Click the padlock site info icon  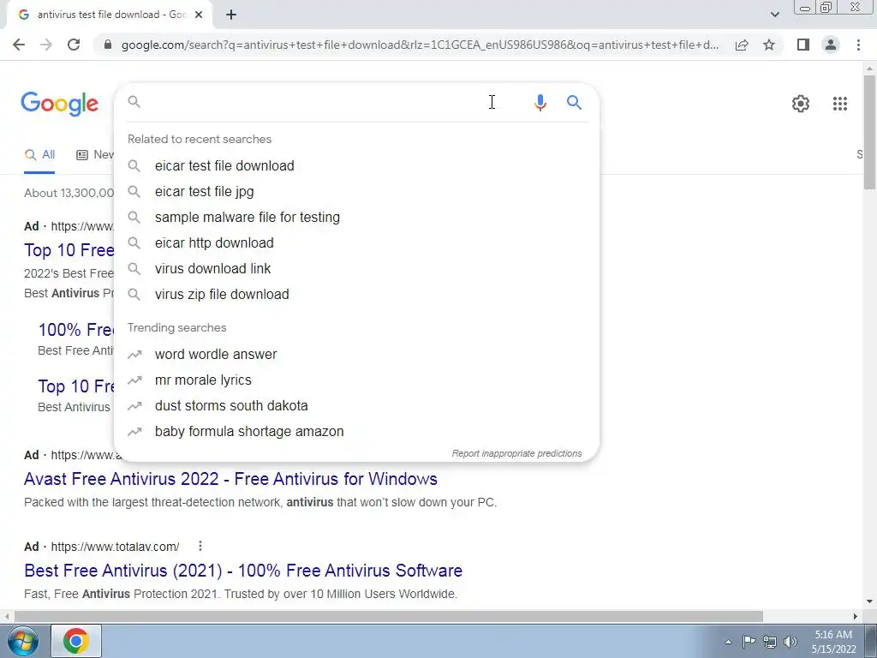(x=108, y=45)
